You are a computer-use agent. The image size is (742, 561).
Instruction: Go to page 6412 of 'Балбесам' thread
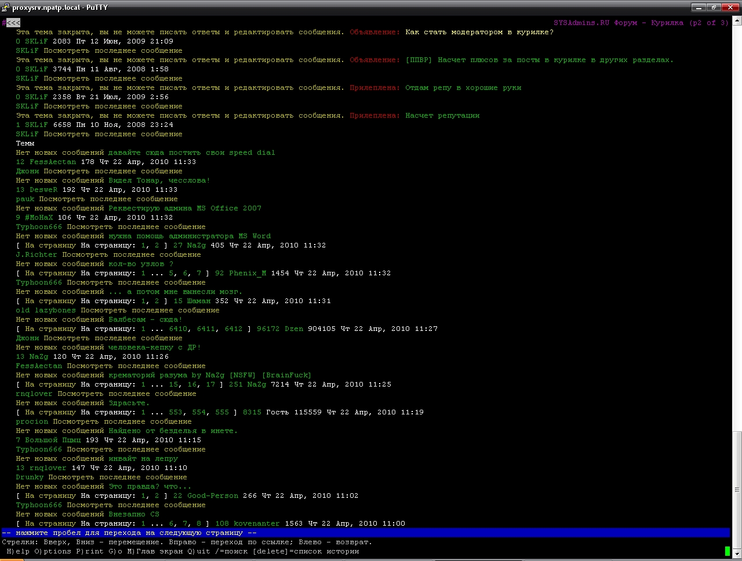[234, 329]
